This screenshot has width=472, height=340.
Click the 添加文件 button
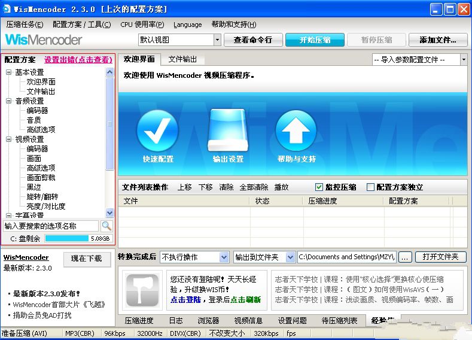438,40
